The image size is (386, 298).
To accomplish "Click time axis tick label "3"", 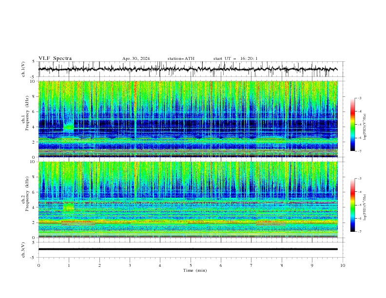I will pos(130,265).
